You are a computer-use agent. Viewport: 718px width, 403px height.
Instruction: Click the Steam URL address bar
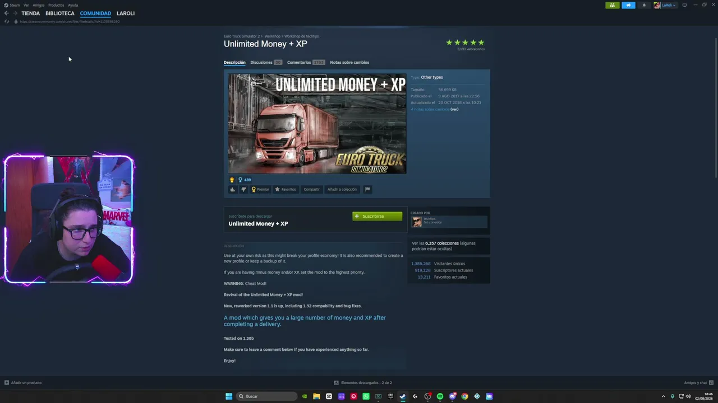(70, 21)
